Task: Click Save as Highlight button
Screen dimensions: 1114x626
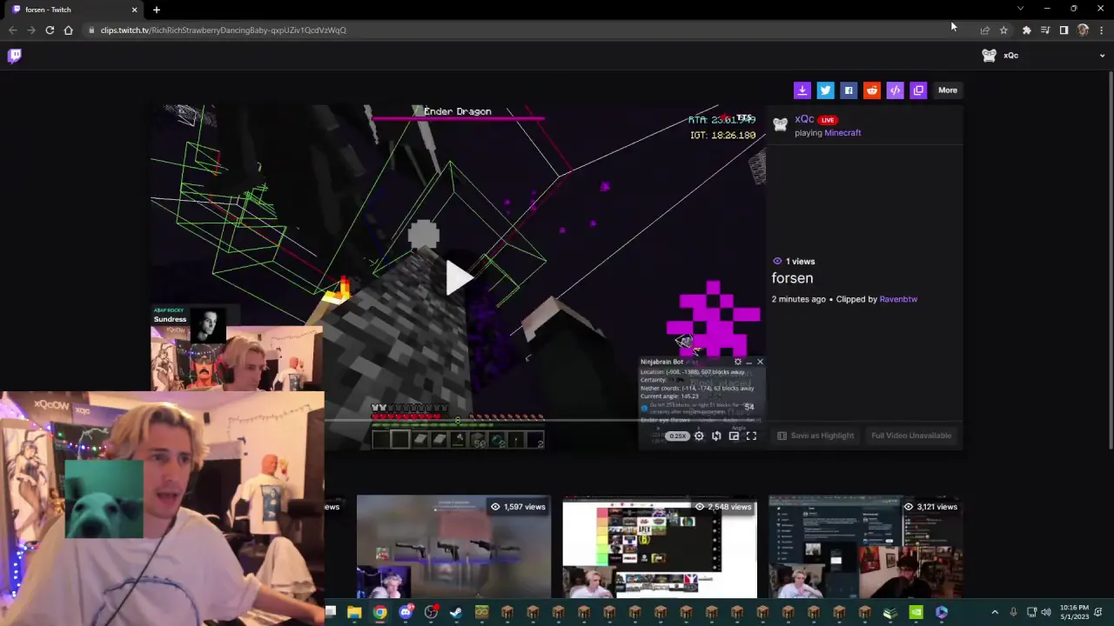Action: tap(815, 436)
